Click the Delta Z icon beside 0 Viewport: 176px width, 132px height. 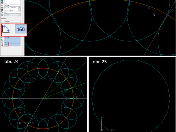(x=2, y=40)
